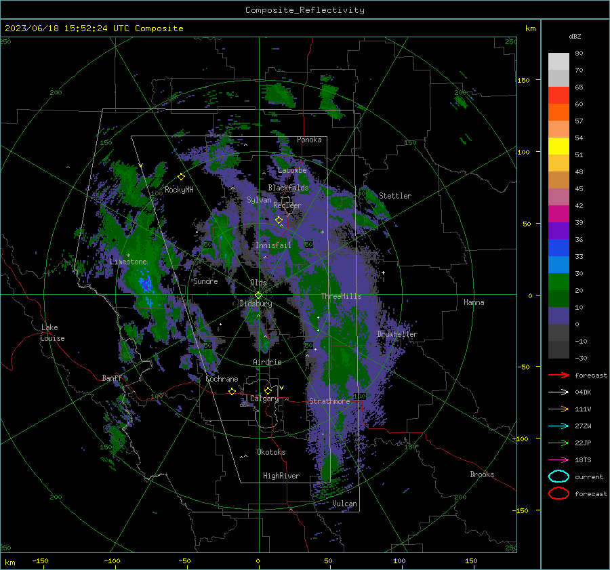Image resolution: width=610 pixels, height=570 pixels.
Task: Click the Ponoka city label
Action: coord(309,140)
